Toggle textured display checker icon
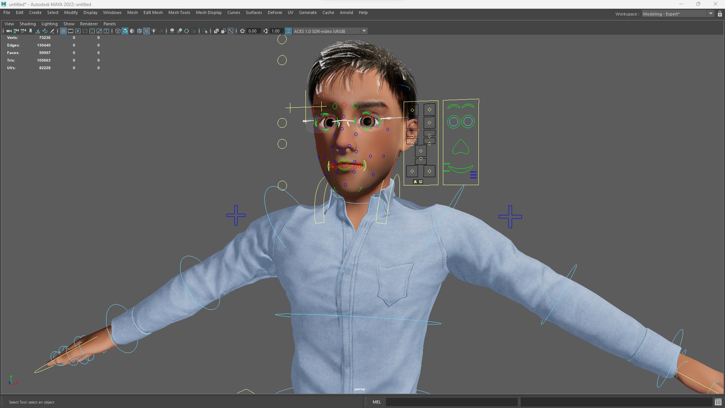Image resolution: width=725 pixels, height=408 pixels. pos(147,31)
